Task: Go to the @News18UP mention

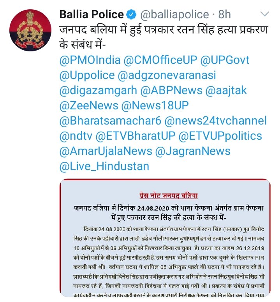Action: [155, 105]
